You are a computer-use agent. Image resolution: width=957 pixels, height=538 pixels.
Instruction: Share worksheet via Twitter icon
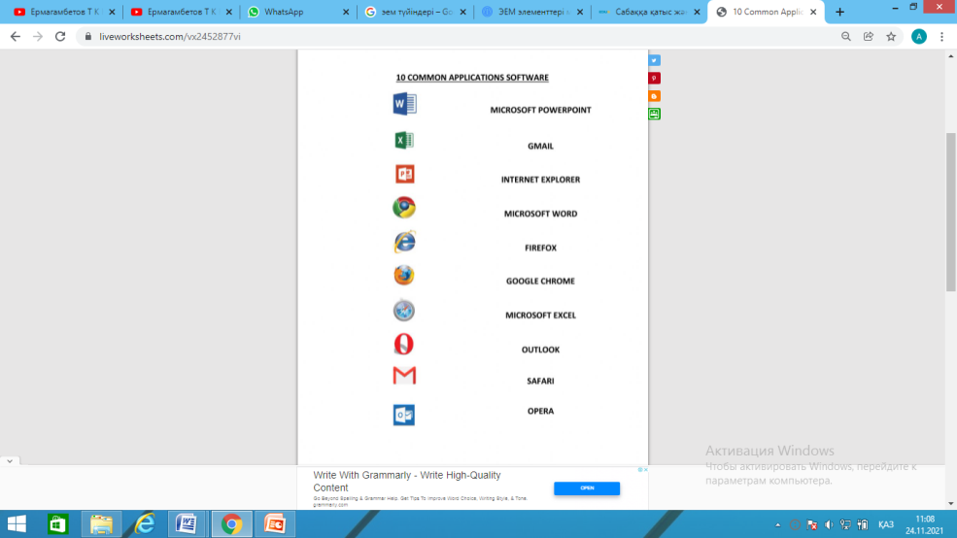tap(654, 60)
